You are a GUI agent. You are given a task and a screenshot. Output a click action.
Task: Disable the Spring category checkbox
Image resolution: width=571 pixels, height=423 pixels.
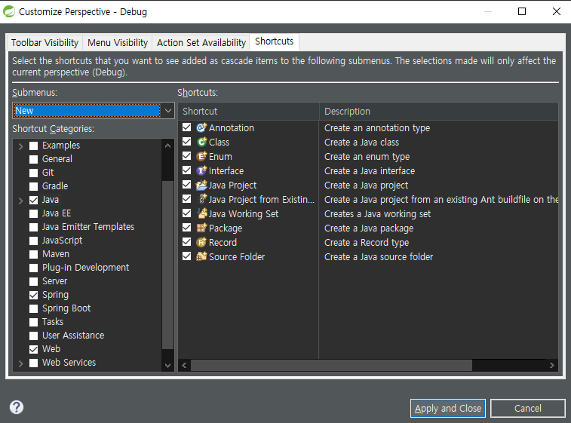click(33, 296)
